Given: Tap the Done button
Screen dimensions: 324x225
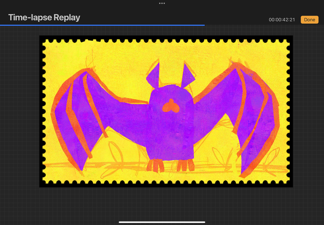Looking at the screenshot, I should [x=309, y=19].
